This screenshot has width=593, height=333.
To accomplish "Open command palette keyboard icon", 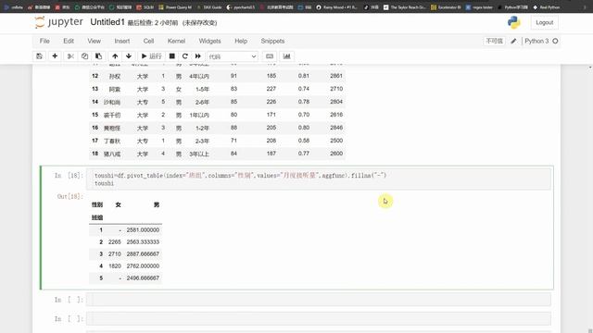I will pos(270,56).
